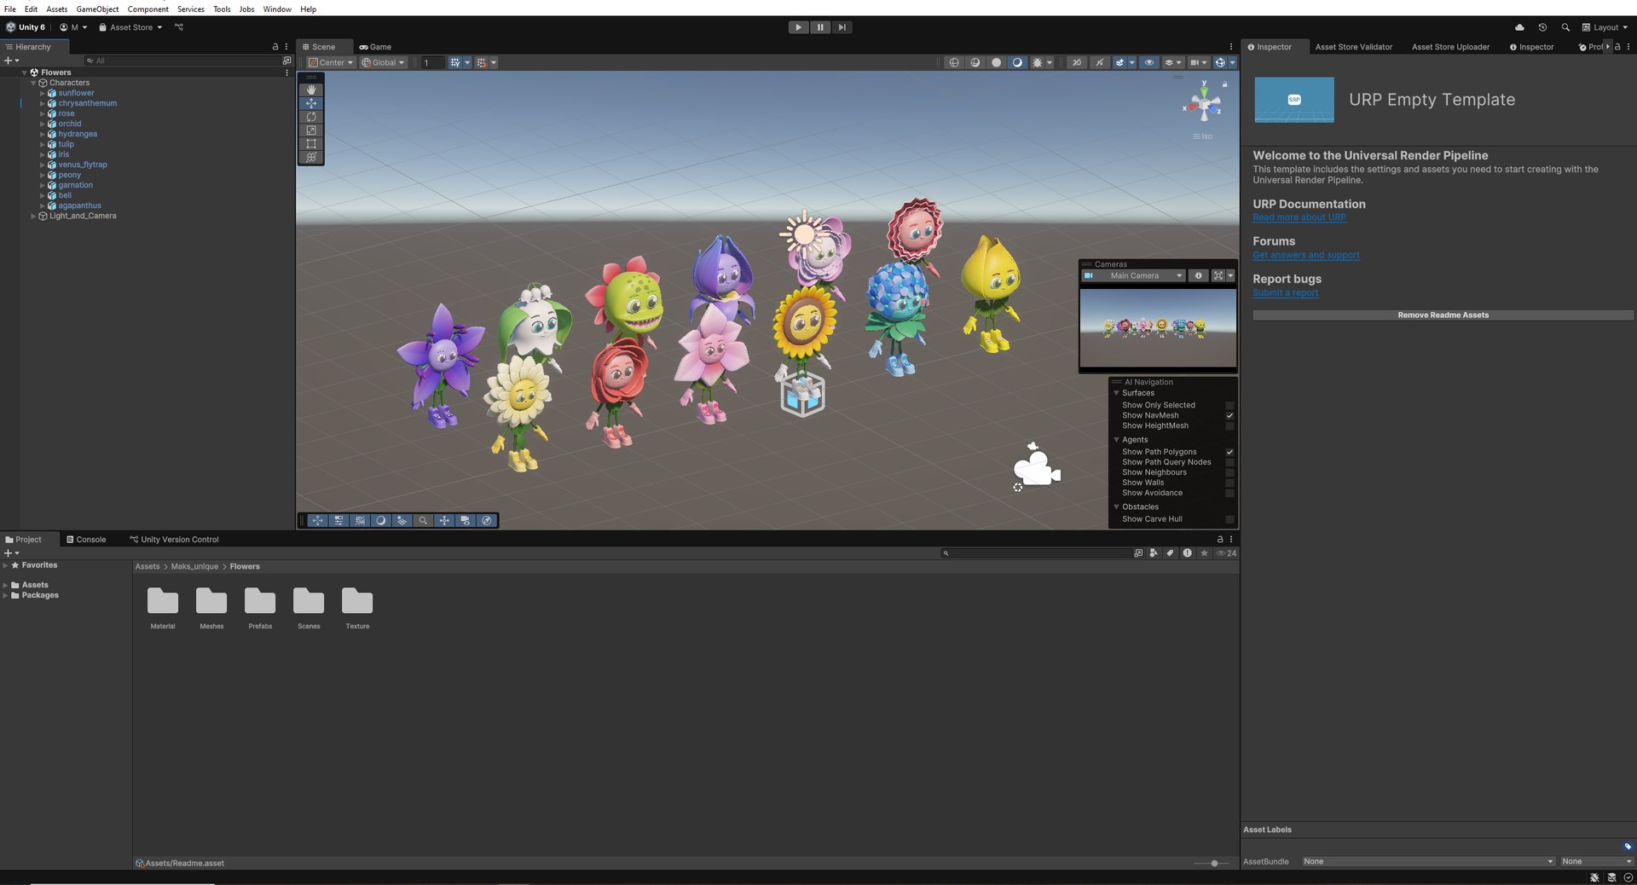1637x885 pixels.
Task: Click the magnifier icon in bottom overlay toolbar
Action: 423,520
